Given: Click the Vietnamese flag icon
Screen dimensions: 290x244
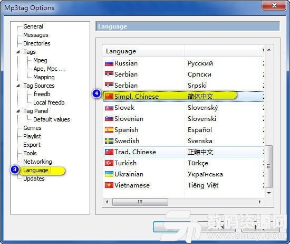Looking at the screenshot, I should tap(109, 185).
